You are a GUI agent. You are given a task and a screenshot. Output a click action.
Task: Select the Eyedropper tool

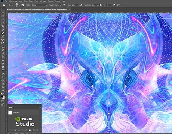[3, 30]
